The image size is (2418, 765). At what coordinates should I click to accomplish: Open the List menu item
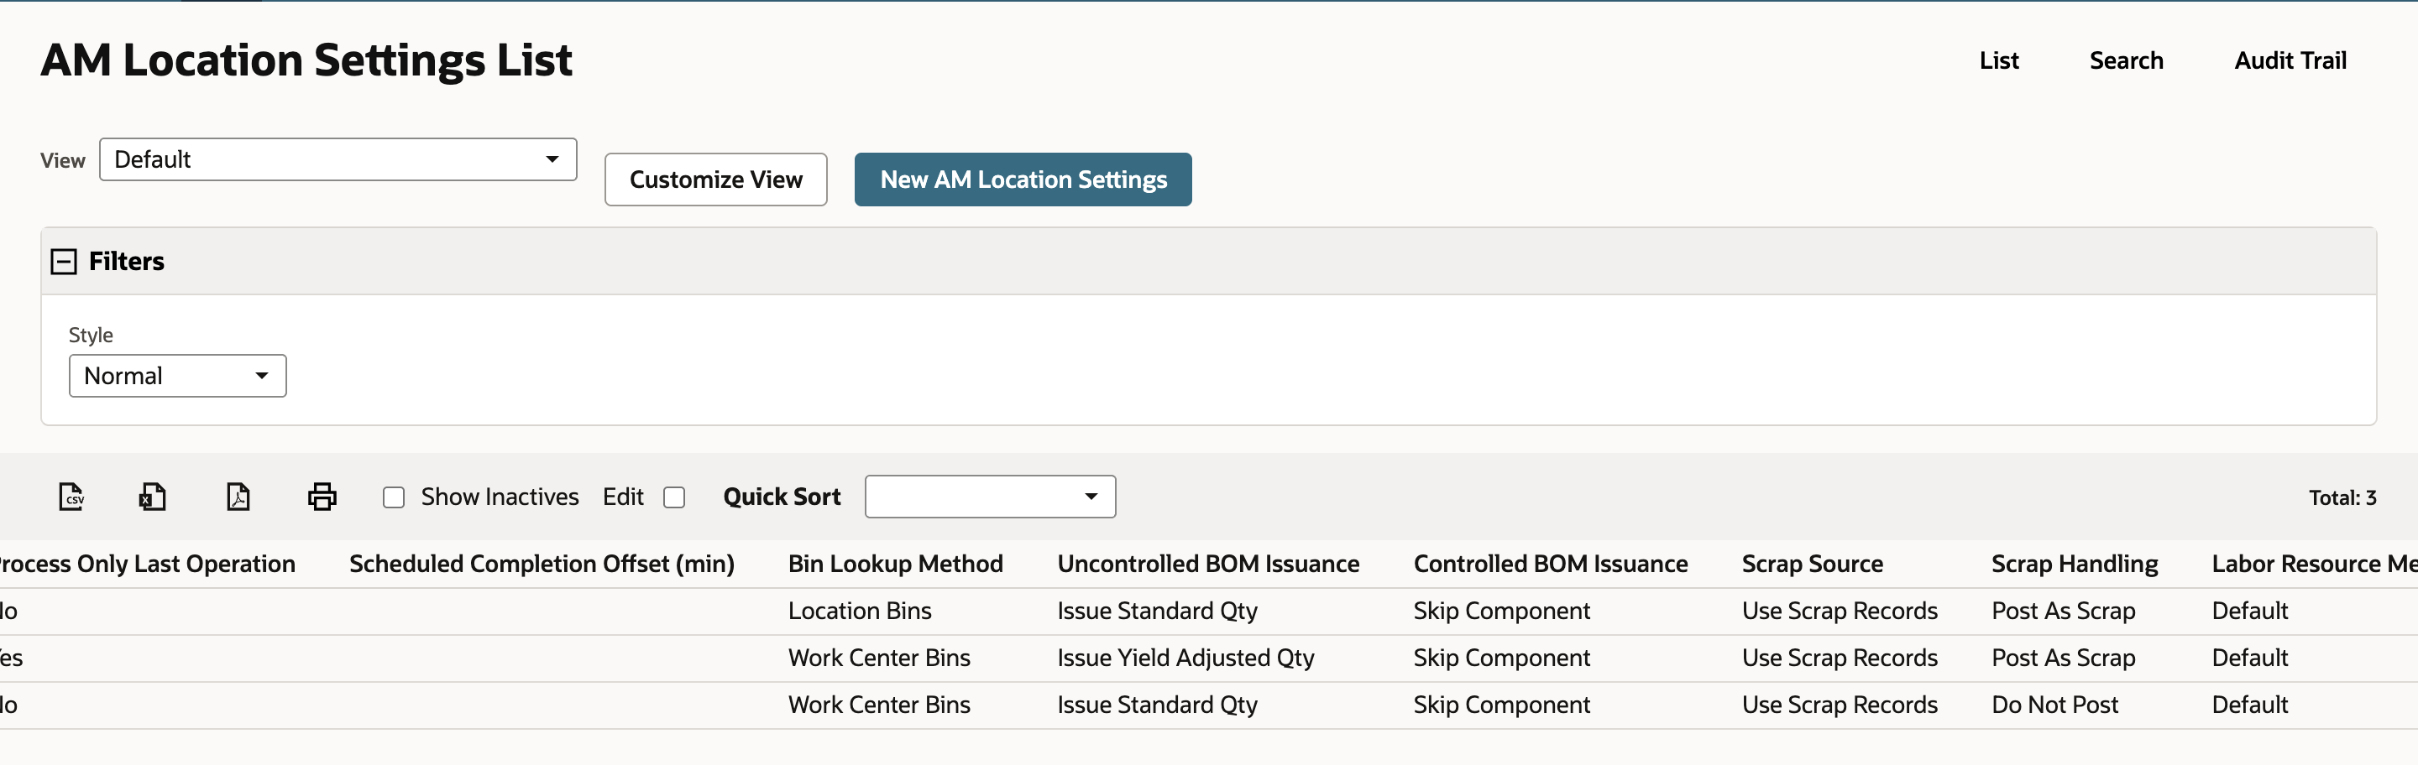point(1998,61)
